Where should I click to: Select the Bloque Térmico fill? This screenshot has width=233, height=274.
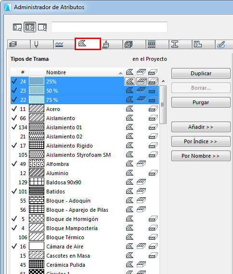(x=85, y=237)
